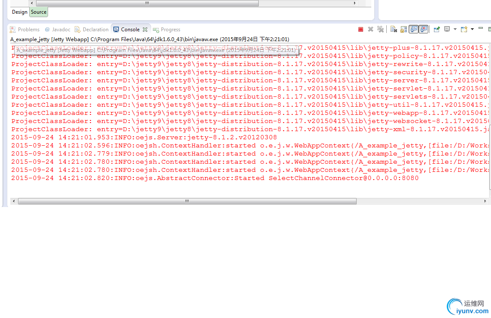Switch editor to Source view
491x318 pixels.
click(39, 12)
